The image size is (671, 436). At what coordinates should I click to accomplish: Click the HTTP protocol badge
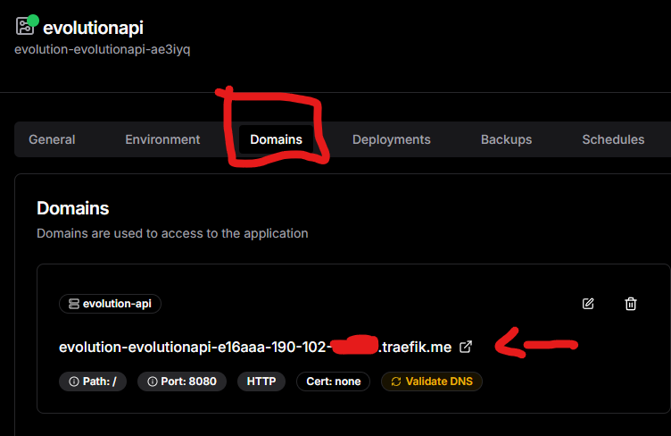pos(261,381)
